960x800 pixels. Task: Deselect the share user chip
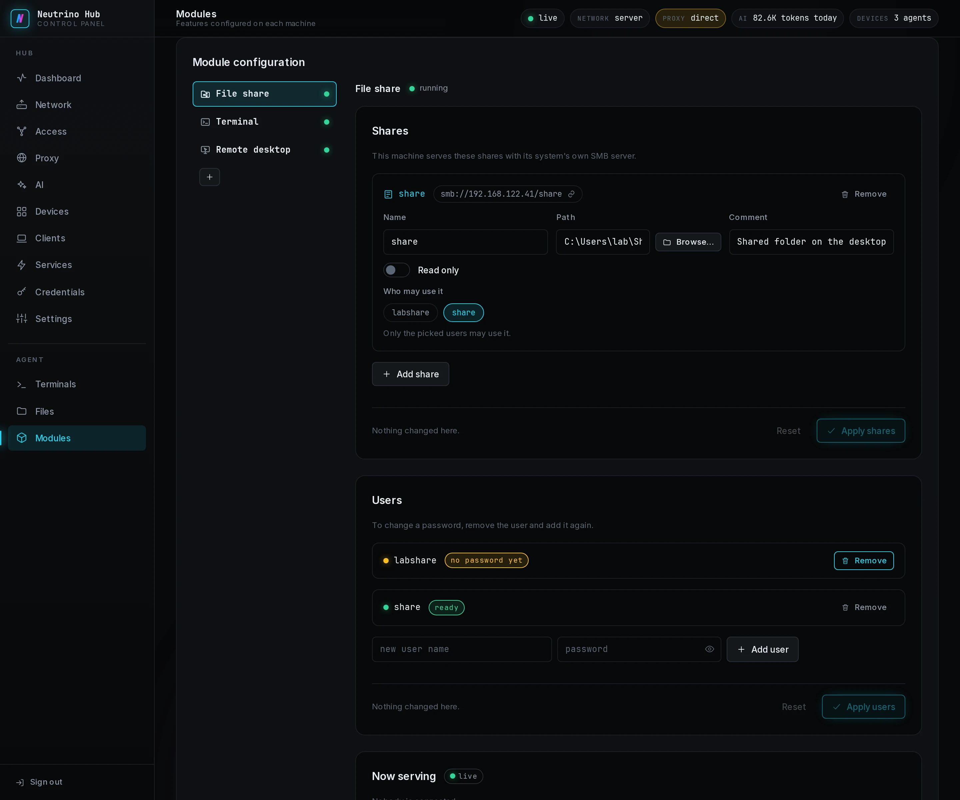(x=464, y=313)
